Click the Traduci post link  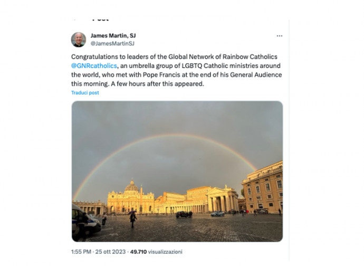click(x=85, y=93)
